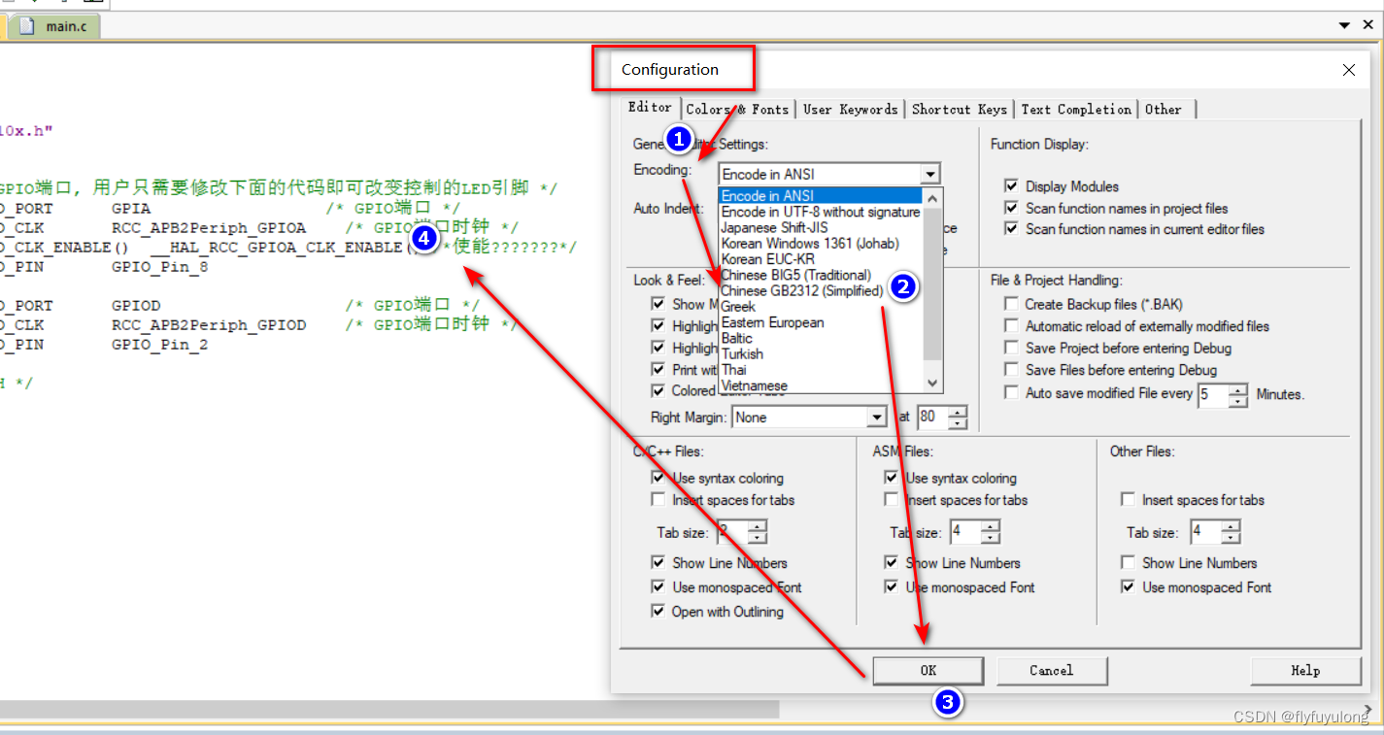Toggle C/C++ Files Show Line Numbers
The width and height of the screenshot is (1384, 735).
658,563
